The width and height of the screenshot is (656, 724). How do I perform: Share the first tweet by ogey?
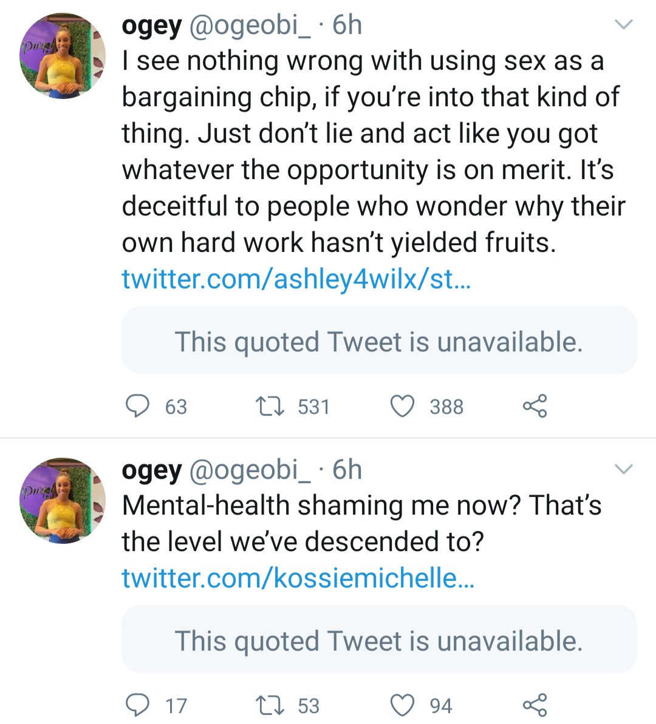[x=535, y=406]
